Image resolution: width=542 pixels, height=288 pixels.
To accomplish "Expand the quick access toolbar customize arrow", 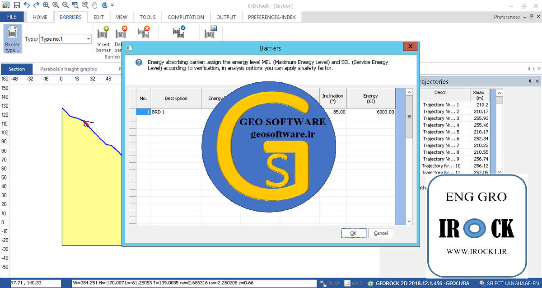I will (112, 5).
